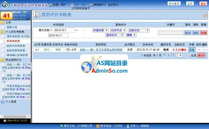Viewport: 209px width, 129px height.
Task: Expand row 1 with the plus icon
Action: [x=36, y=50]
